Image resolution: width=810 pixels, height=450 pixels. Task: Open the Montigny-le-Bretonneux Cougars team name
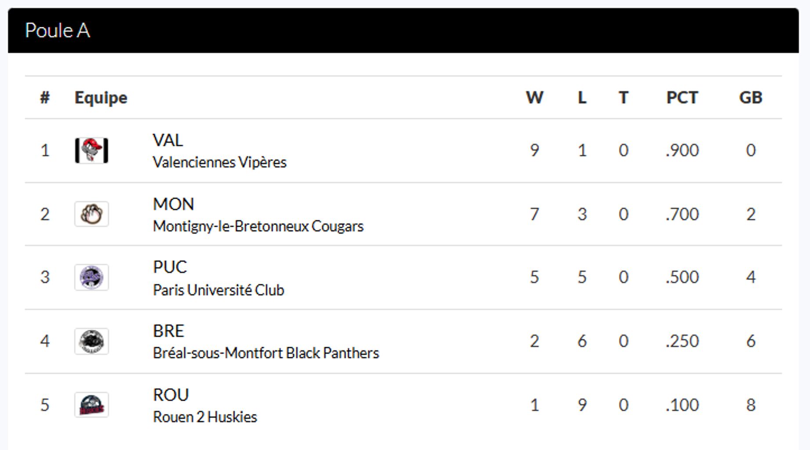[258, 226]
